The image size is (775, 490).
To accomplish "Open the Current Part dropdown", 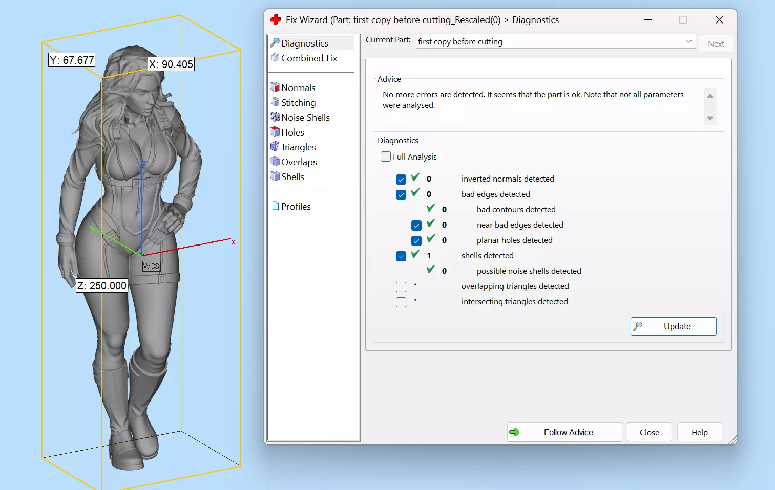I will click(x=556, y=41).
